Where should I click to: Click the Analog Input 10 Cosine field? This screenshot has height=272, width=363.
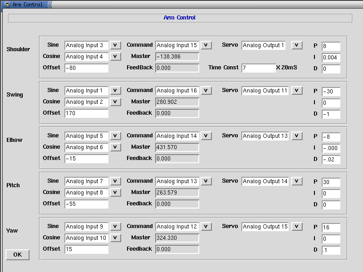pyautogui.click(x=87, y=238)
